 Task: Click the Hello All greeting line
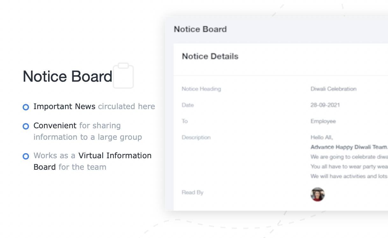point(321,138)
